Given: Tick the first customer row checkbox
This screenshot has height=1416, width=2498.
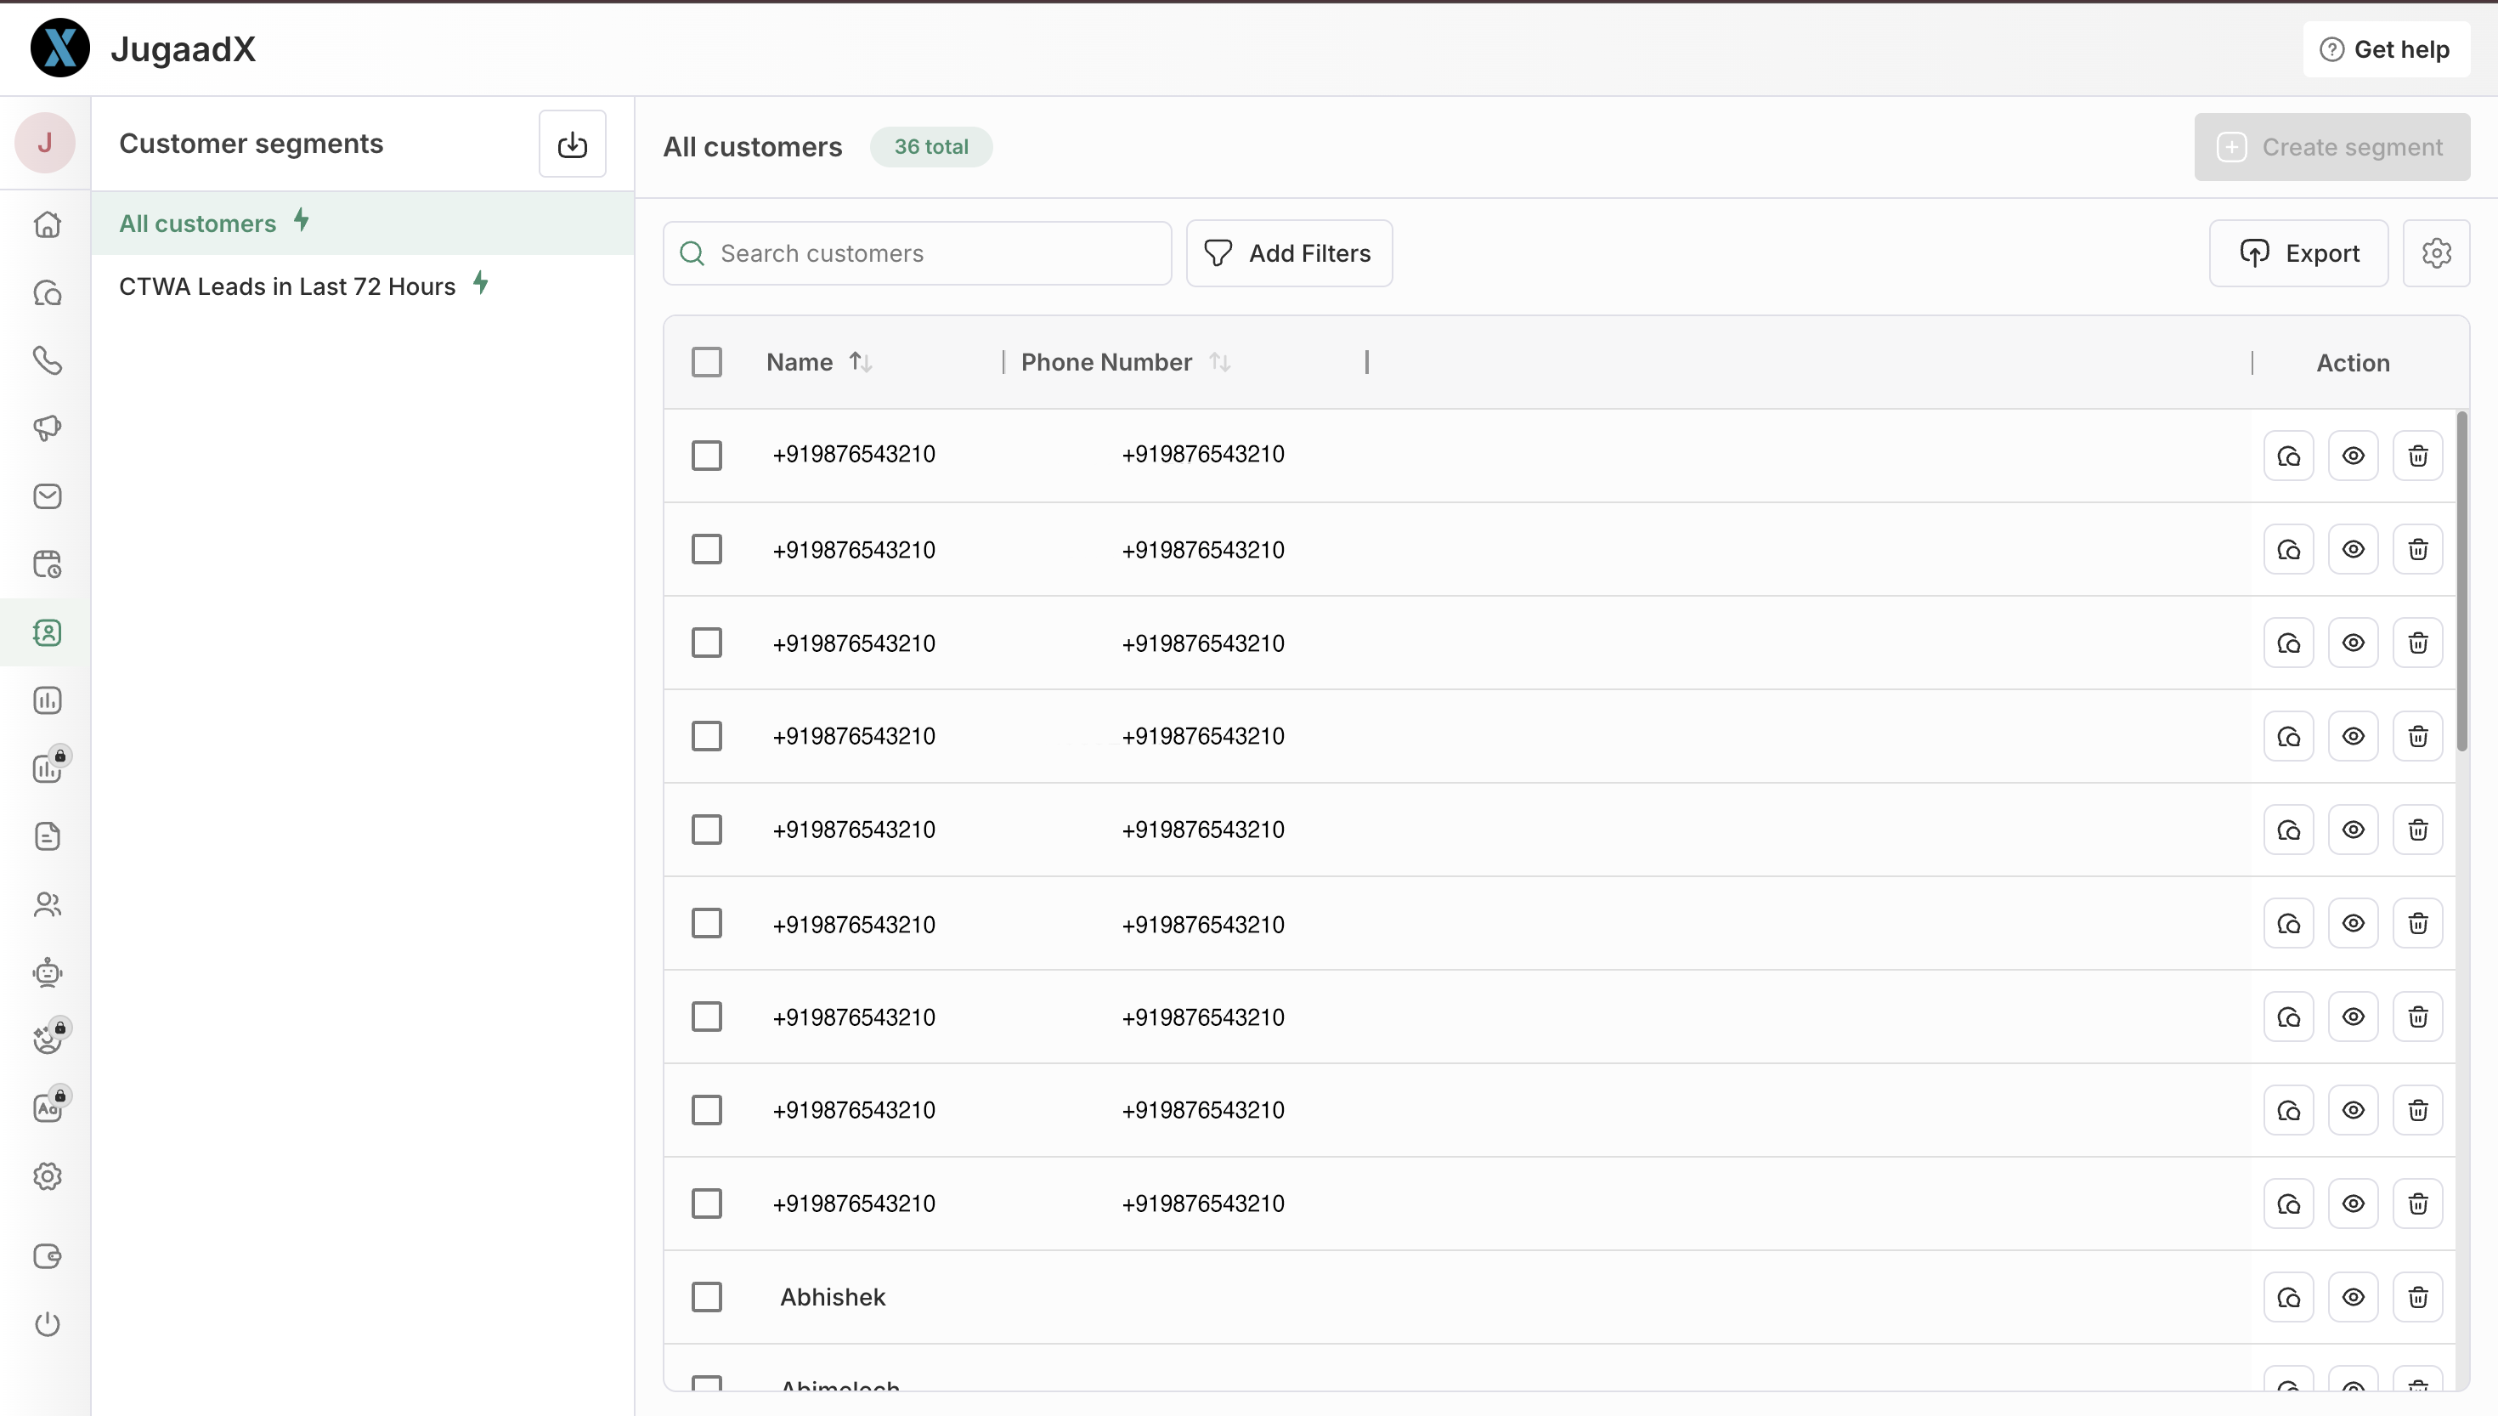Looking at the screenshot, I should coord(707,456).
